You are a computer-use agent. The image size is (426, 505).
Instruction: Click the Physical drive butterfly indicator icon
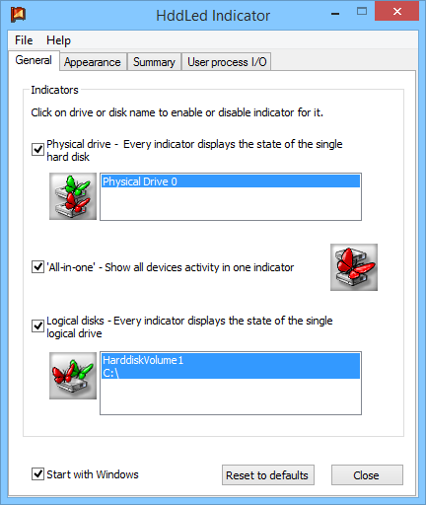[73, 196]
